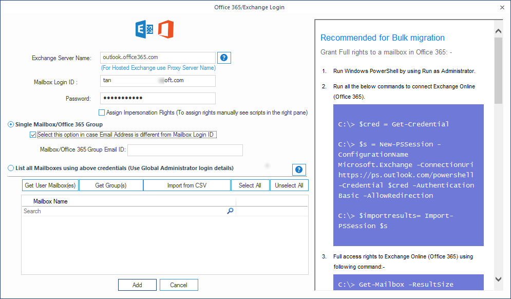Click Recommended for Bulk migration heading

[x=382, y=38]
